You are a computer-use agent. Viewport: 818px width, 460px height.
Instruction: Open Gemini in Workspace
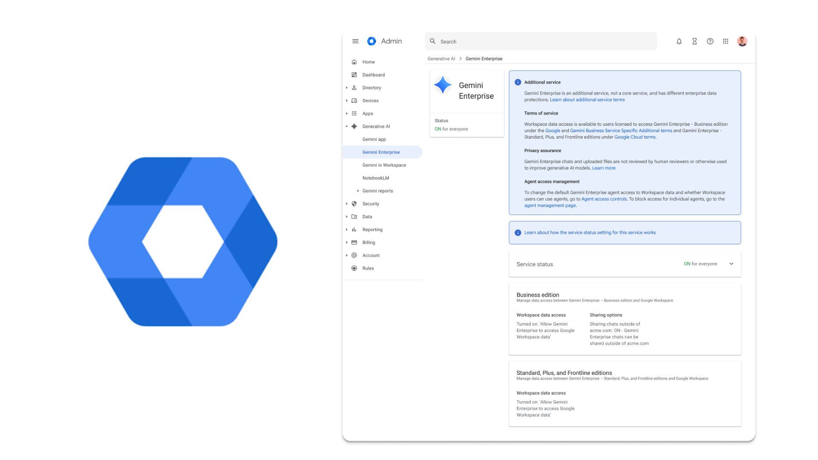pos(384,165)
